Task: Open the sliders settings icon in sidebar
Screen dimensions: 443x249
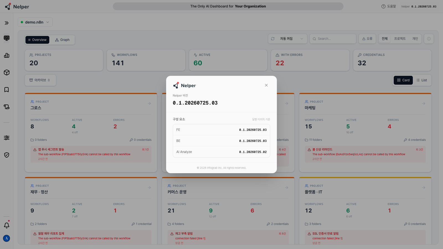Action: click(7, 138)
